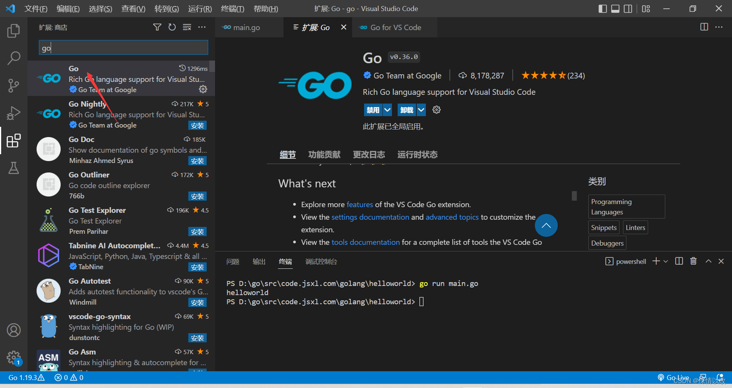Image resolution: width=732 pixels, height=388 pixels.
Task: Switch to the 调试控制台 panel tab
Action: [321, 261]
